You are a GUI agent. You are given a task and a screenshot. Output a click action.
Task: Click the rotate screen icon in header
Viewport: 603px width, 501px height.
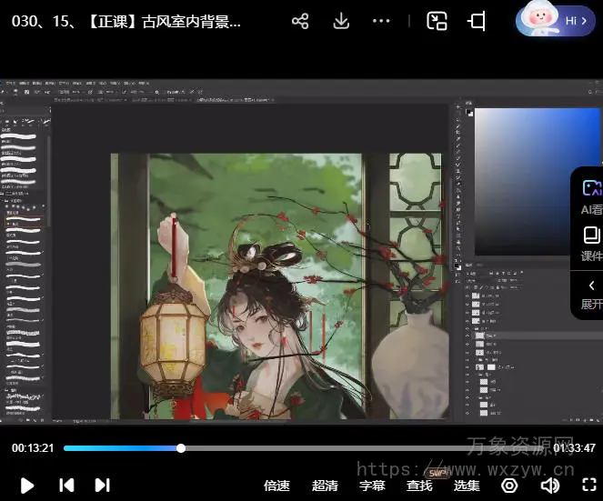pos(477,21)
